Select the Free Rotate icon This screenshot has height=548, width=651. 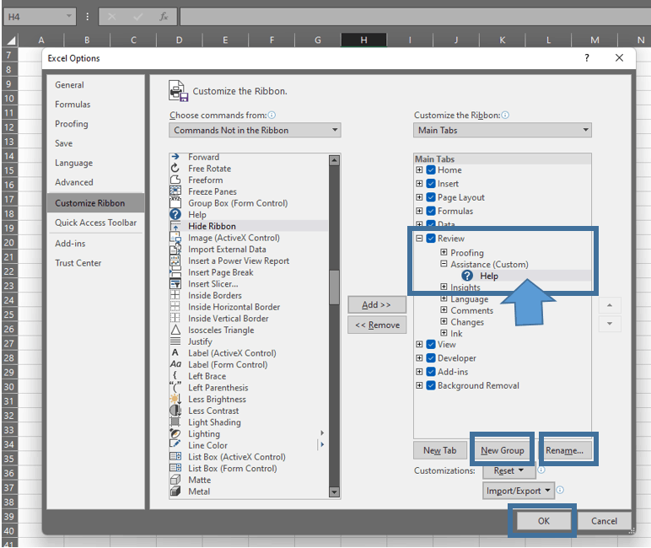click(175, 168)
